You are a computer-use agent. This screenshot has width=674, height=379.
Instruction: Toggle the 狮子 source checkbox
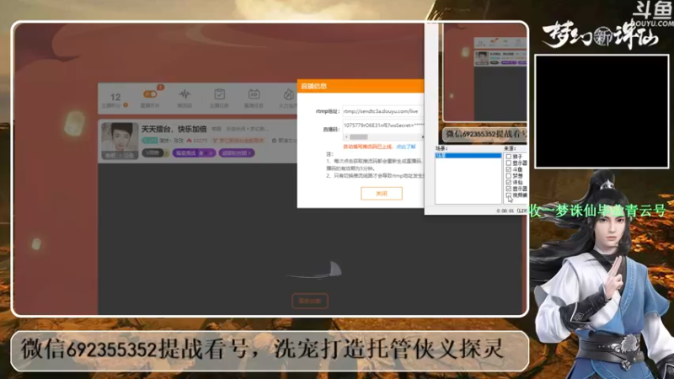point(509,157)
